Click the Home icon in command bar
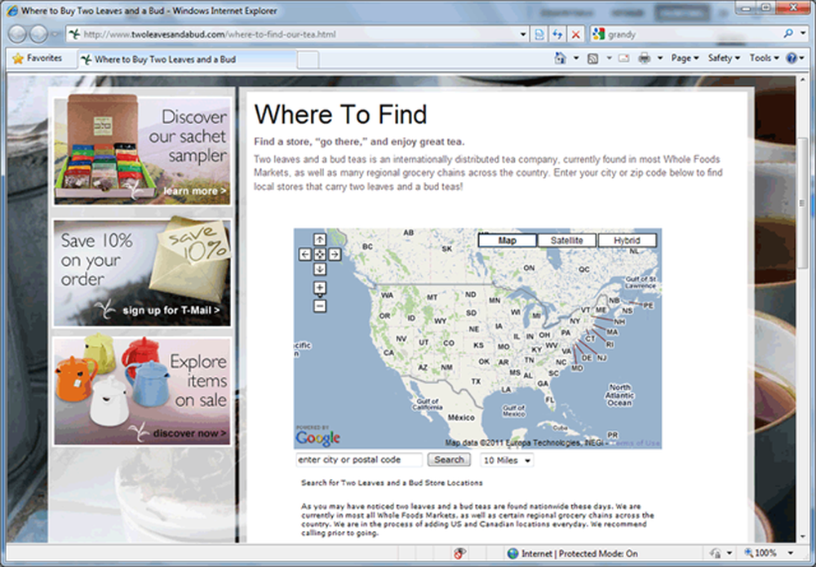The width and height of the screenshot is (816, 567). (560, 58)
